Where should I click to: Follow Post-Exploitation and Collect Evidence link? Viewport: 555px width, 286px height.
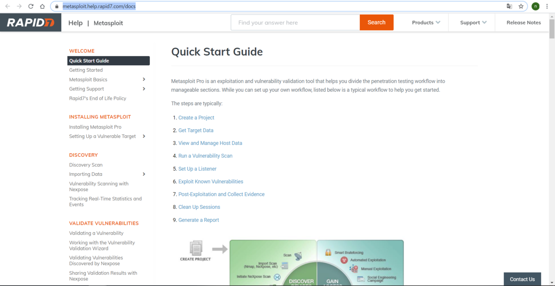point(222,194)
